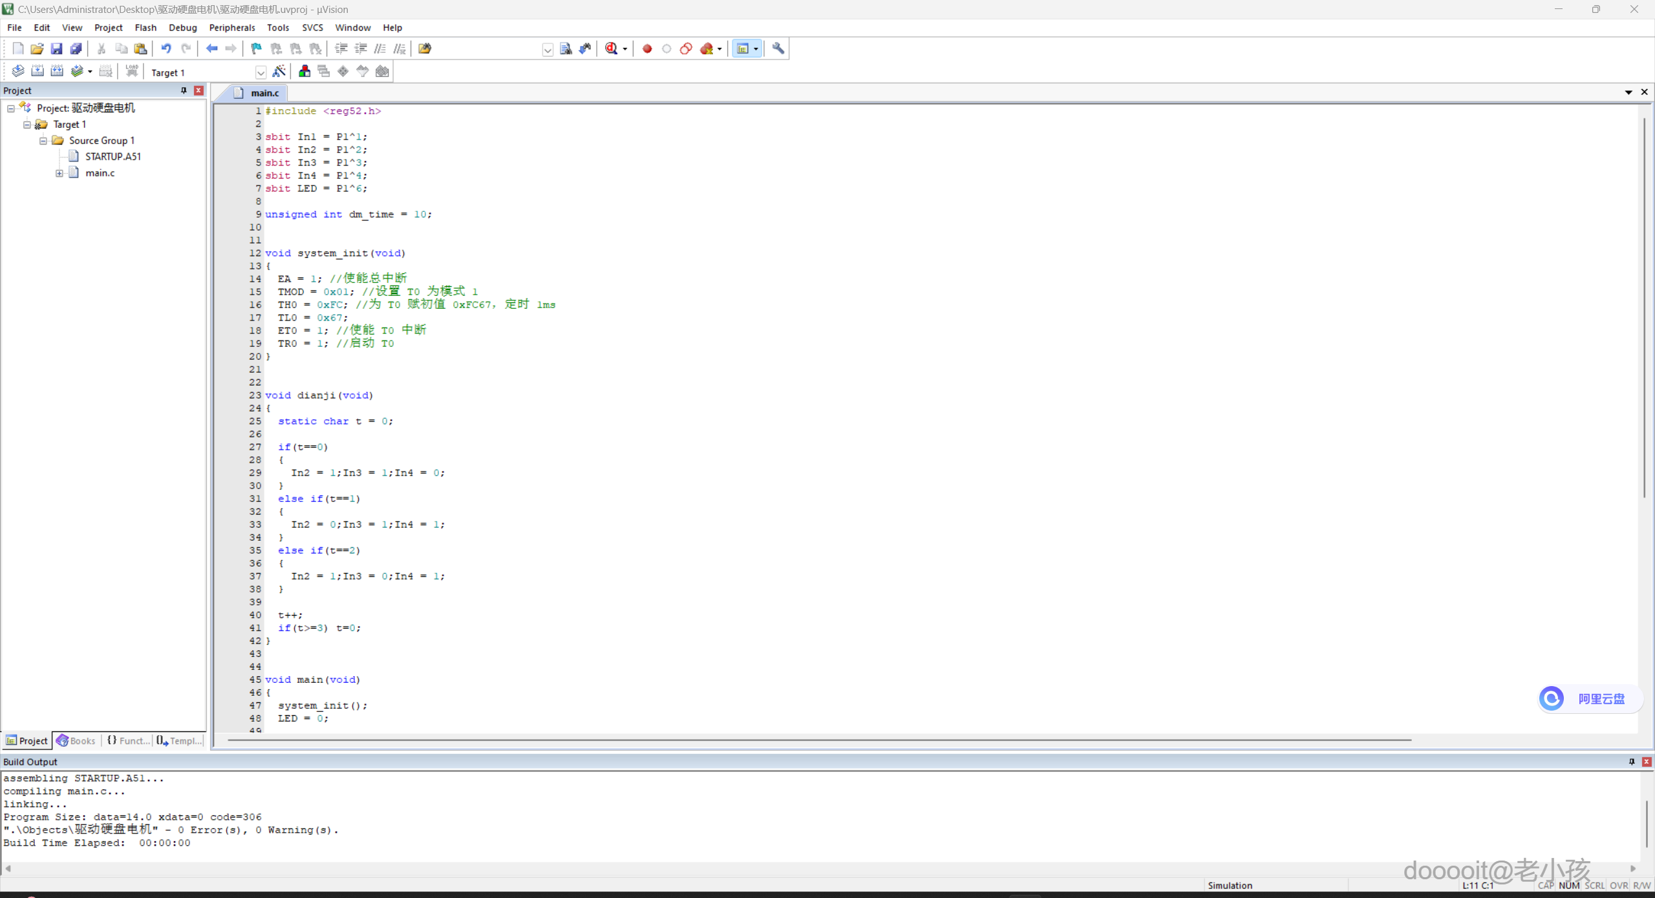This screenshot has width=1655, height=898.
Task: Click the Find in Files icon
Action: [425, 48]
